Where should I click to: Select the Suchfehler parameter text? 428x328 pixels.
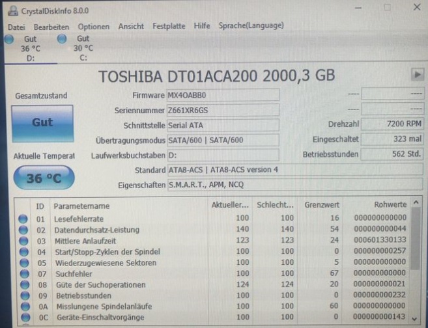pos(74,274)
